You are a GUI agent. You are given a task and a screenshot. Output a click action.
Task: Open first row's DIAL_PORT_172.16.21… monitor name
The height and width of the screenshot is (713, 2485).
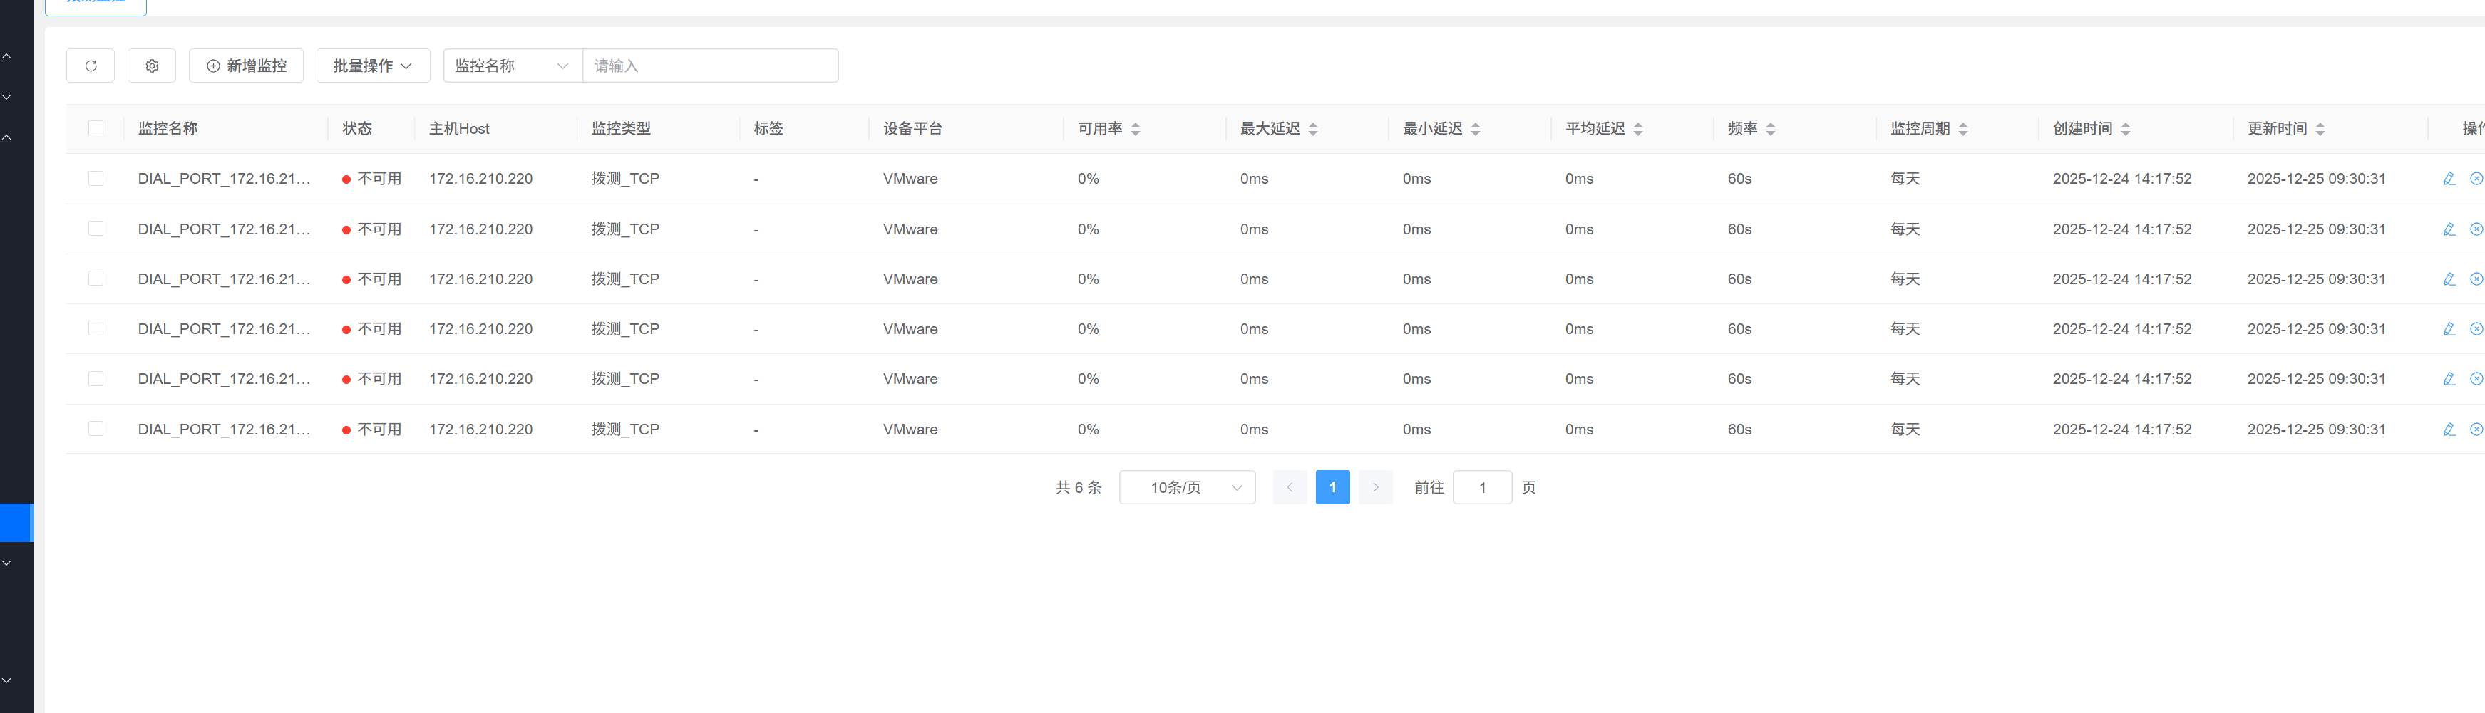tap(224, 178)
